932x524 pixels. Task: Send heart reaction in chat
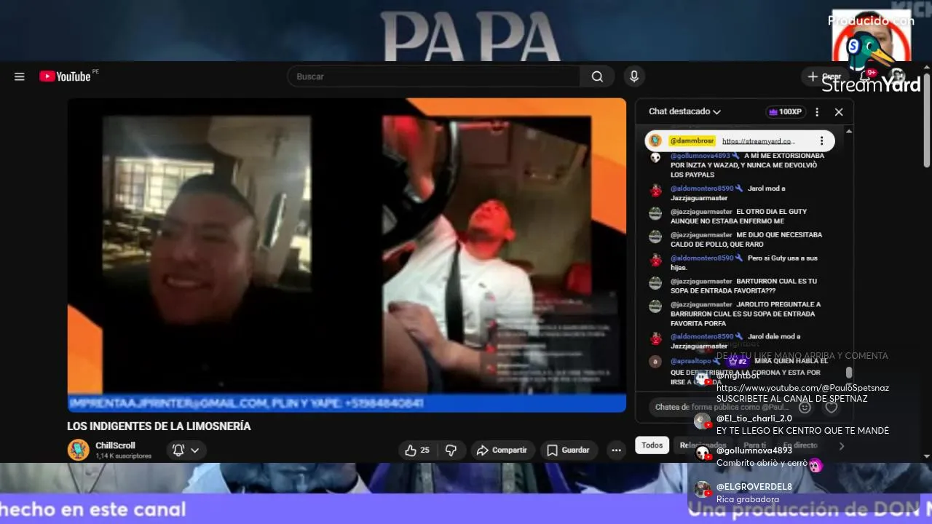point(831,408)
